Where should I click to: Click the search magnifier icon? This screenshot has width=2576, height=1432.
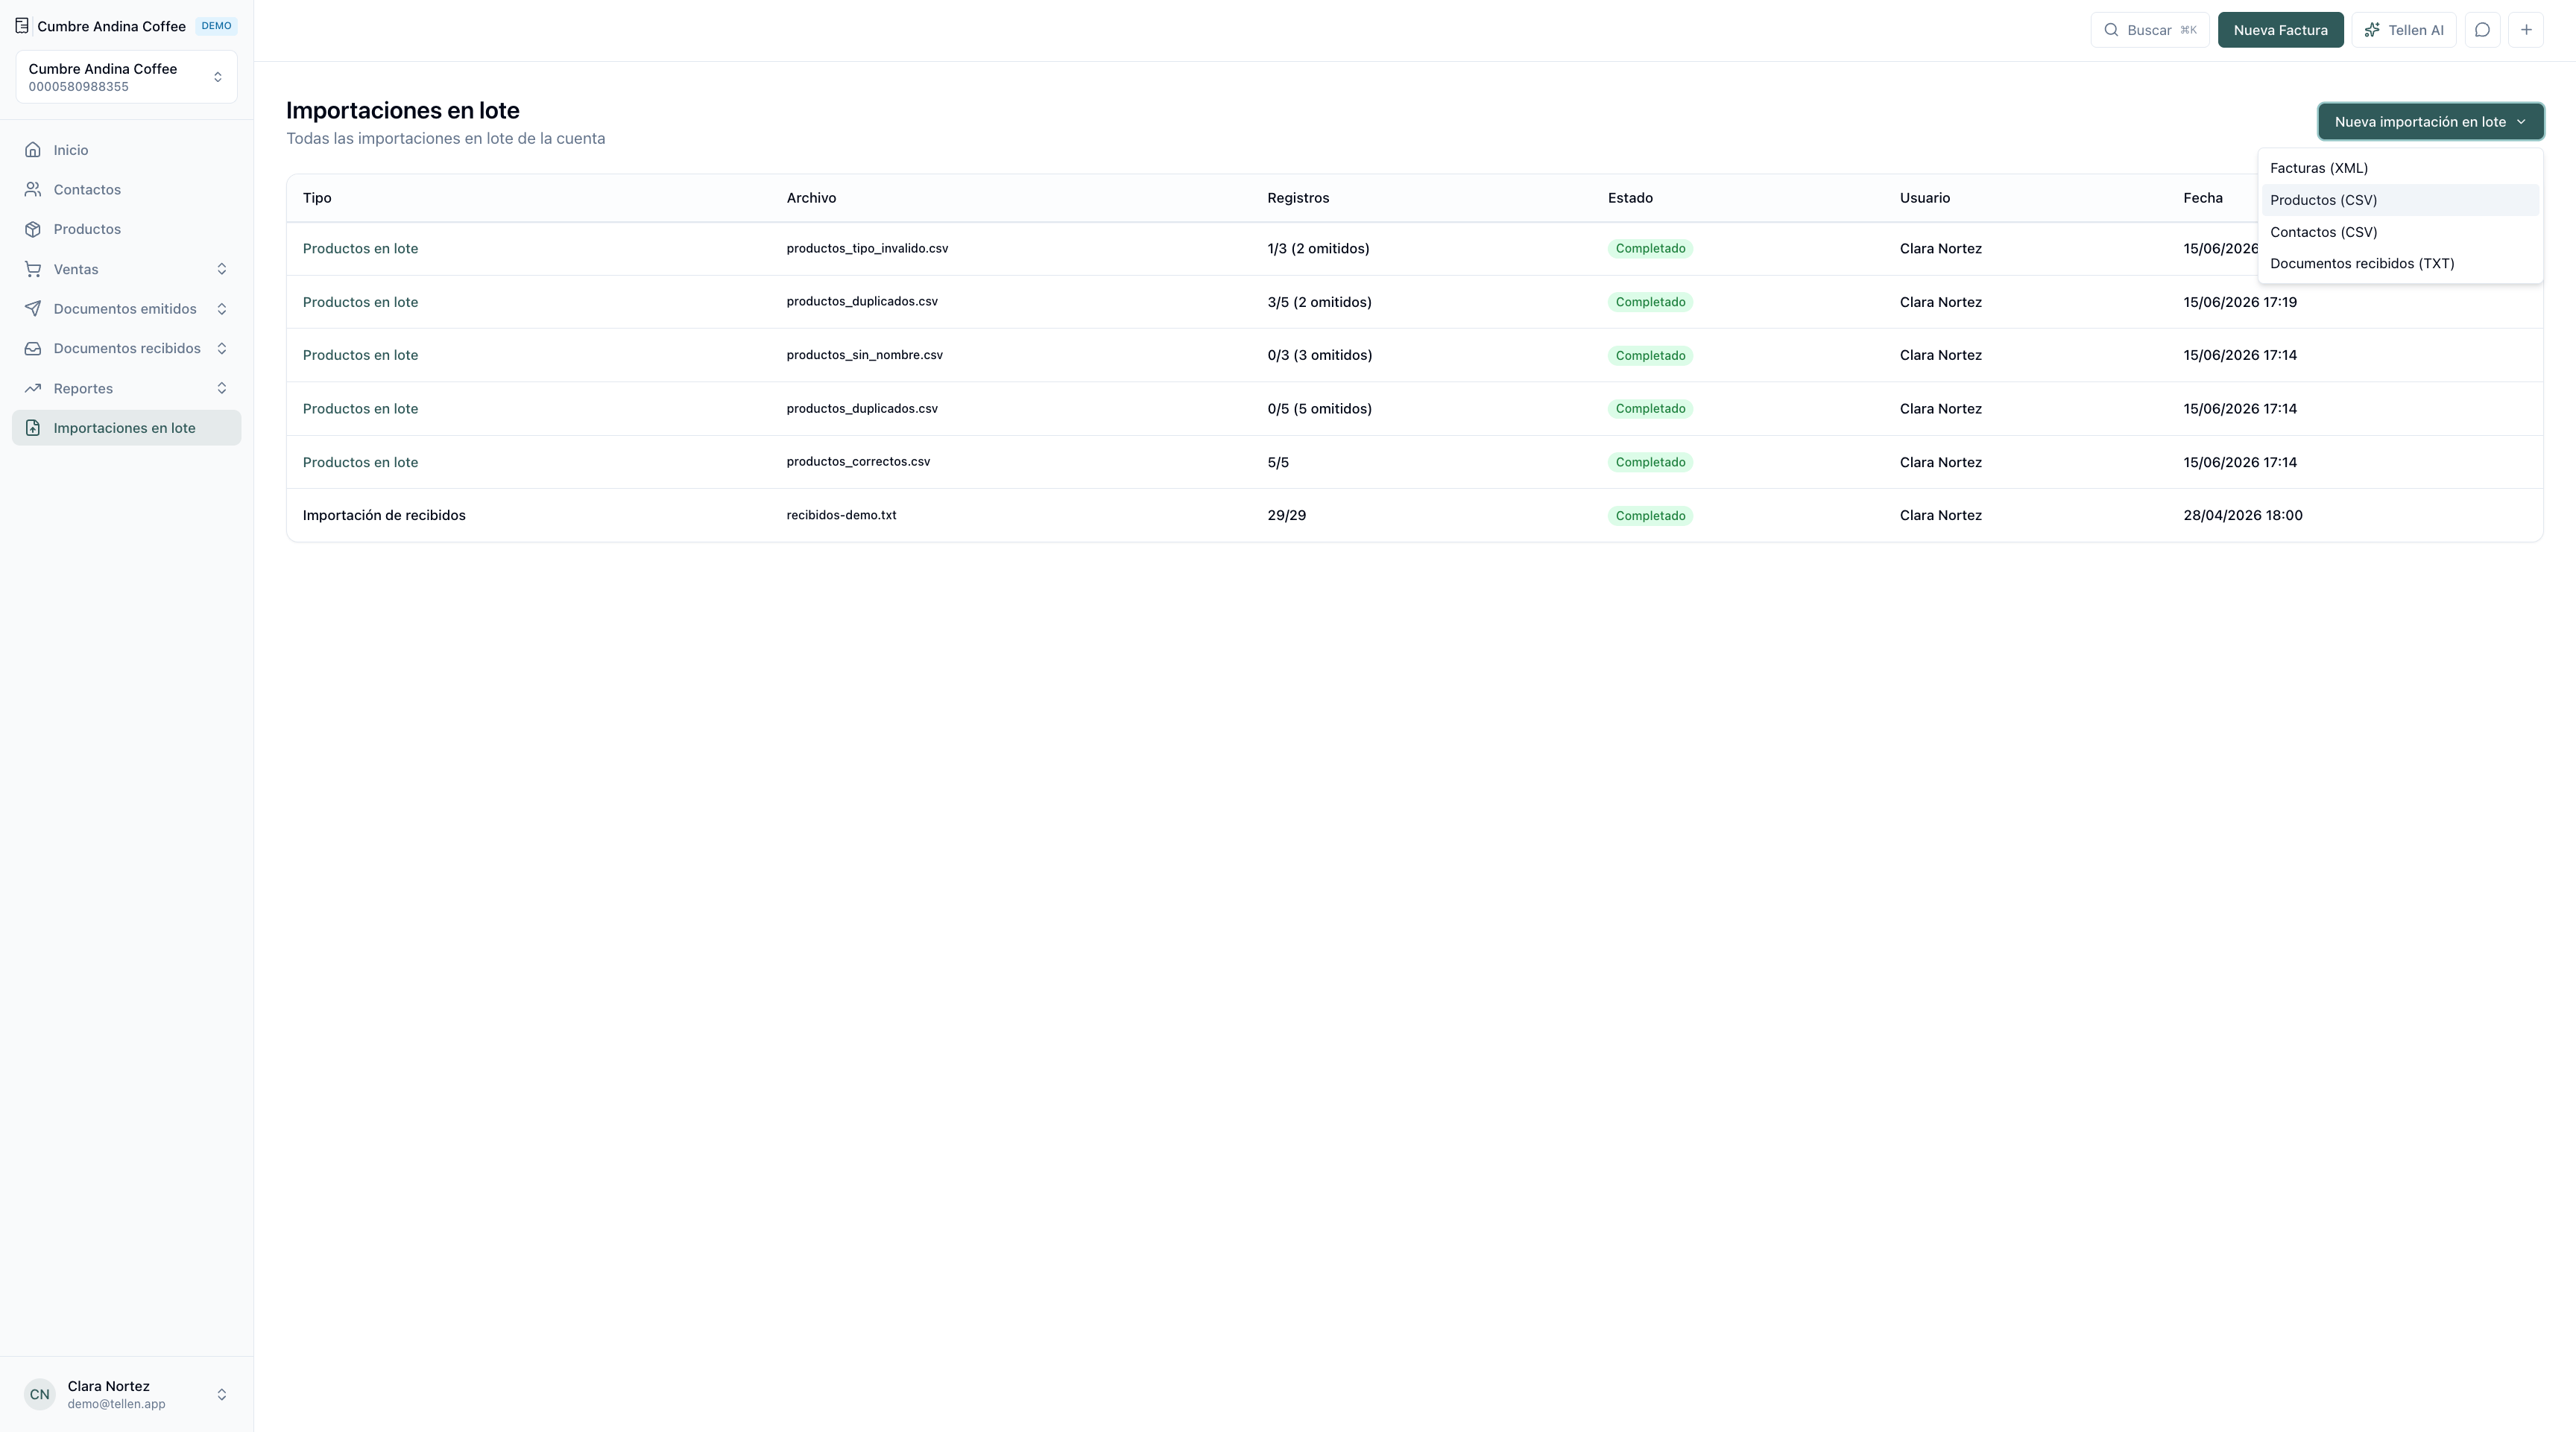(2111, 30)
